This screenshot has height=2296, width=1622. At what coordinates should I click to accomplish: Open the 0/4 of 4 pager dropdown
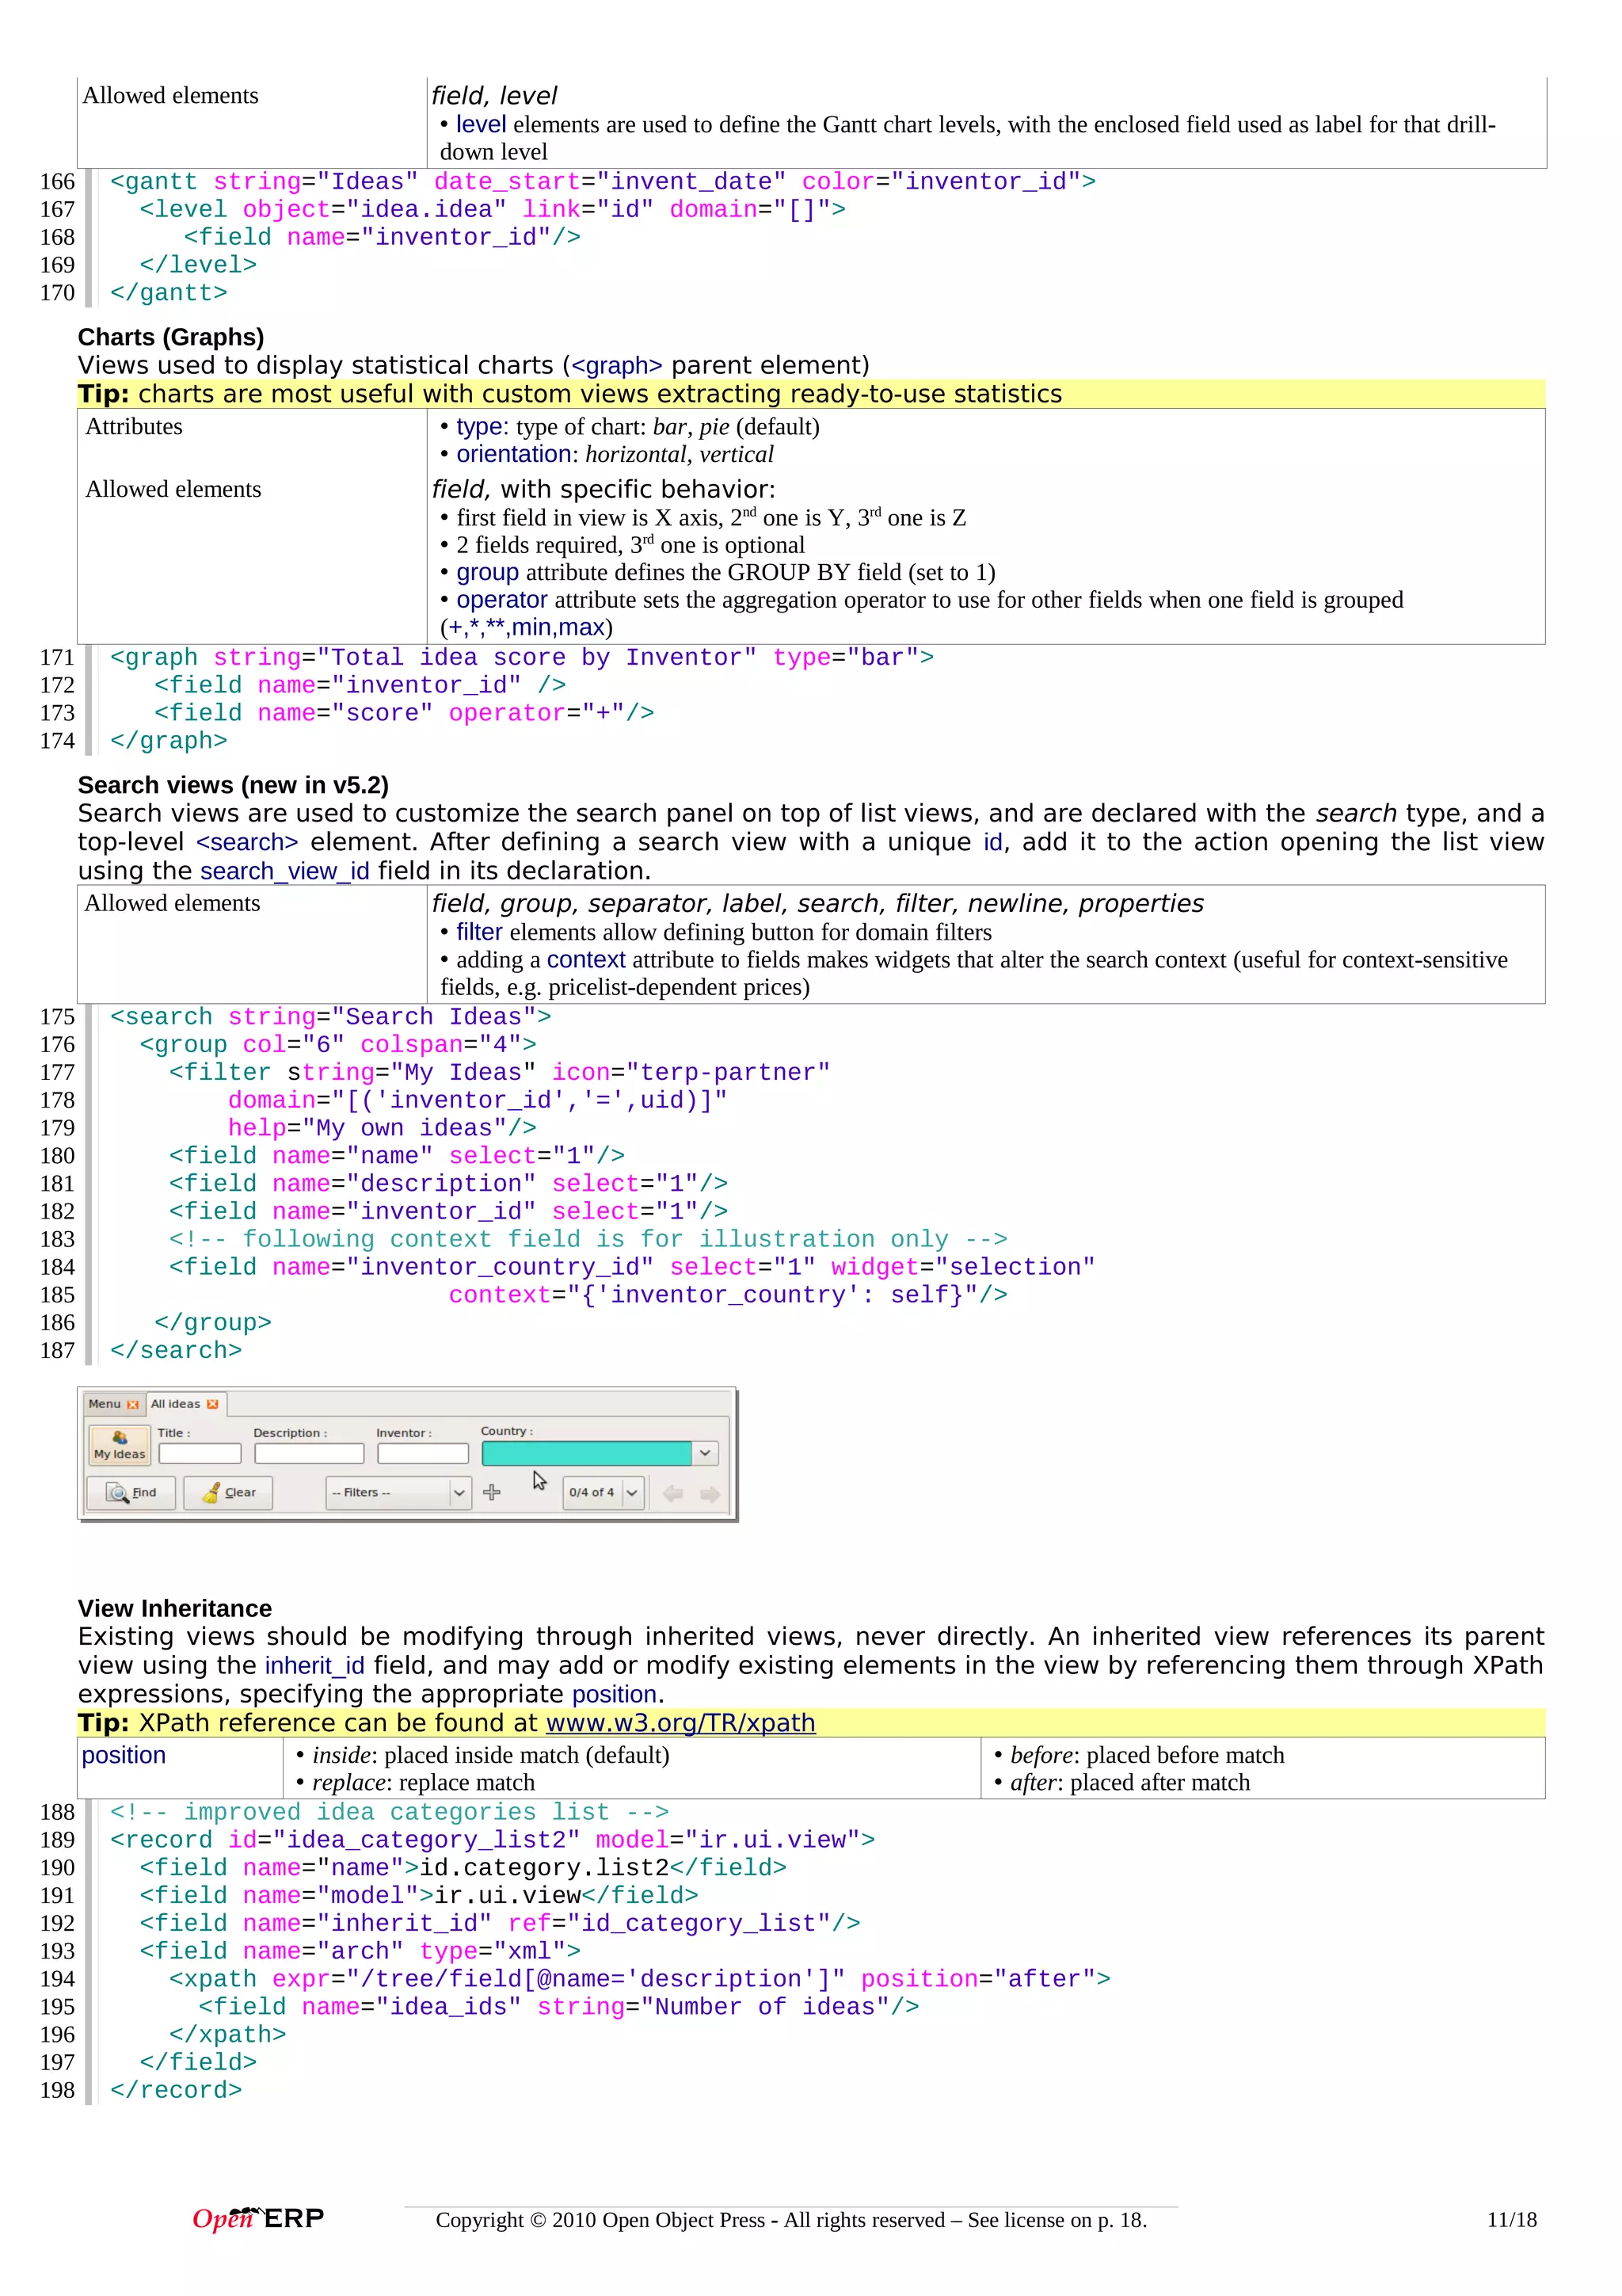pos(631,1493)
